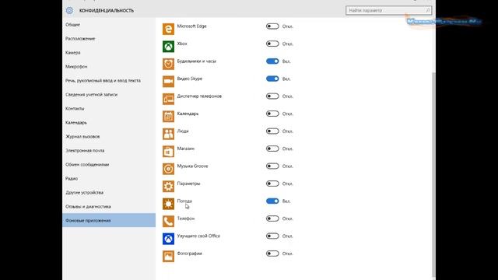Open Отзывы и диагностика section
This screenshot has width=498, height=280.
[x=109, y=206]
